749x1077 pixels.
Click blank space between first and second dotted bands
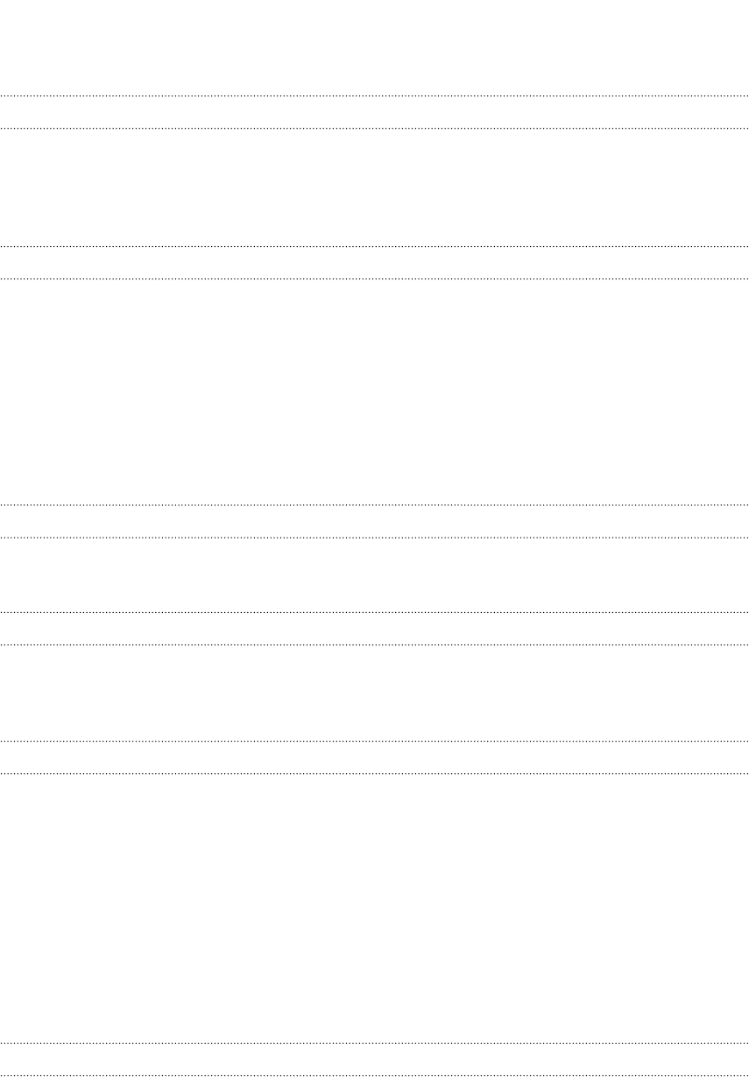pyautogui.click(x=374, y=187)
